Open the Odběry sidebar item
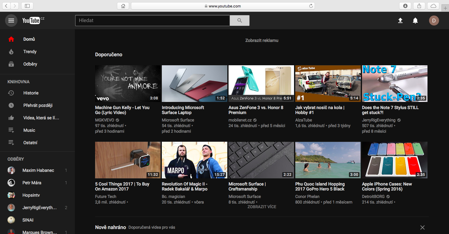This screenshot has height=234, width=449. [30, 64]
